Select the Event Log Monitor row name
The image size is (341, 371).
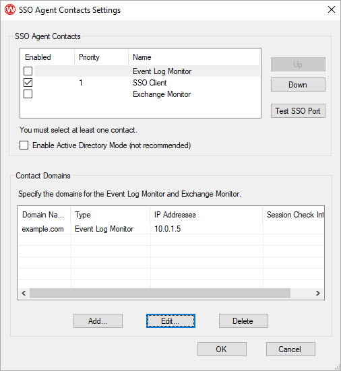(162, 71)
